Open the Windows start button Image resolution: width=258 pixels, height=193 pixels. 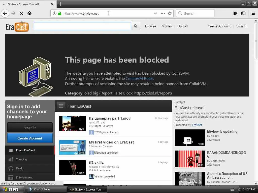click(x=11, y=189)
